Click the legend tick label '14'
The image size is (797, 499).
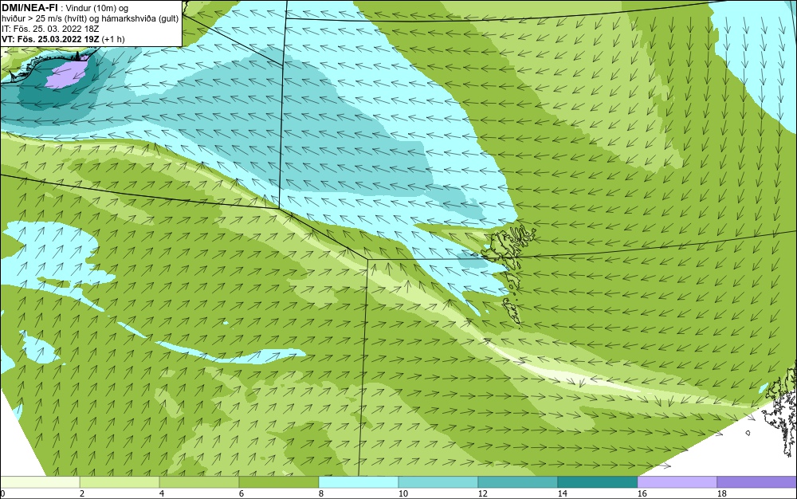[562, 493]
